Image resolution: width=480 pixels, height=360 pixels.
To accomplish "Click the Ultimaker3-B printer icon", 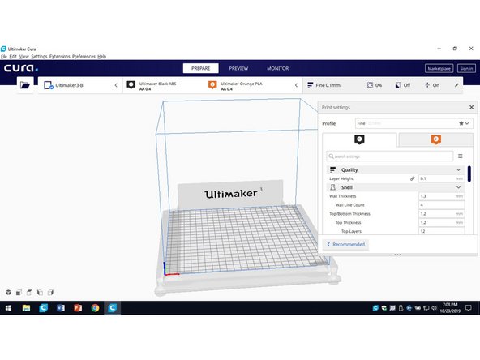I will click(49, 85).
